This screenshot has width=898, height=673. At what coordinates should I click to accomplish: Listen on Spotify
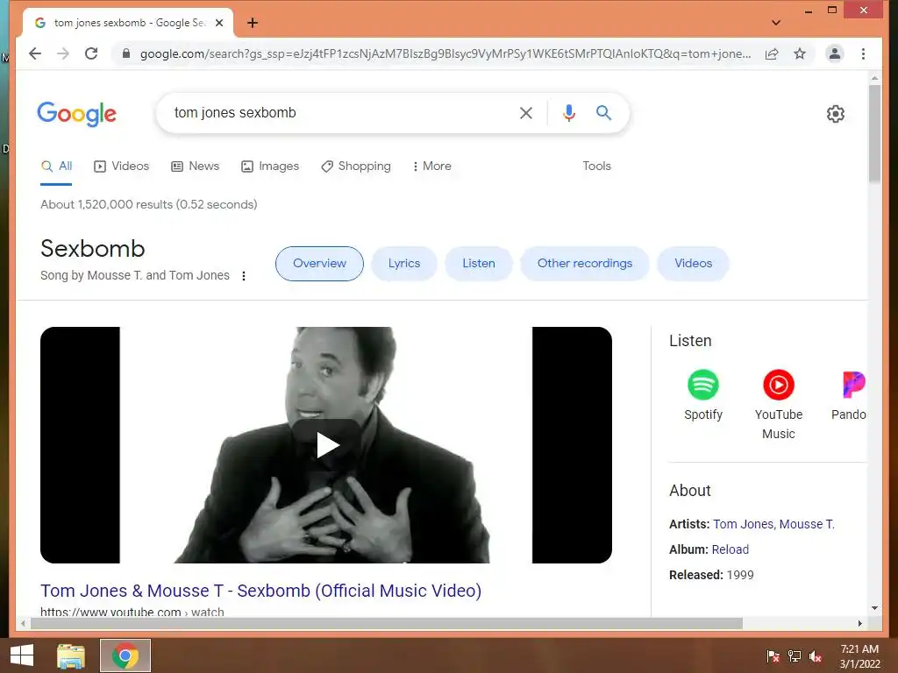703,395
